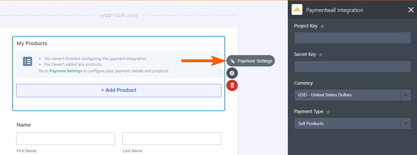The height and width of the screenshot is (155, 417).
Task: Focus the Secret Key input field
Action: pyautogui.click(x=352, y=67)
